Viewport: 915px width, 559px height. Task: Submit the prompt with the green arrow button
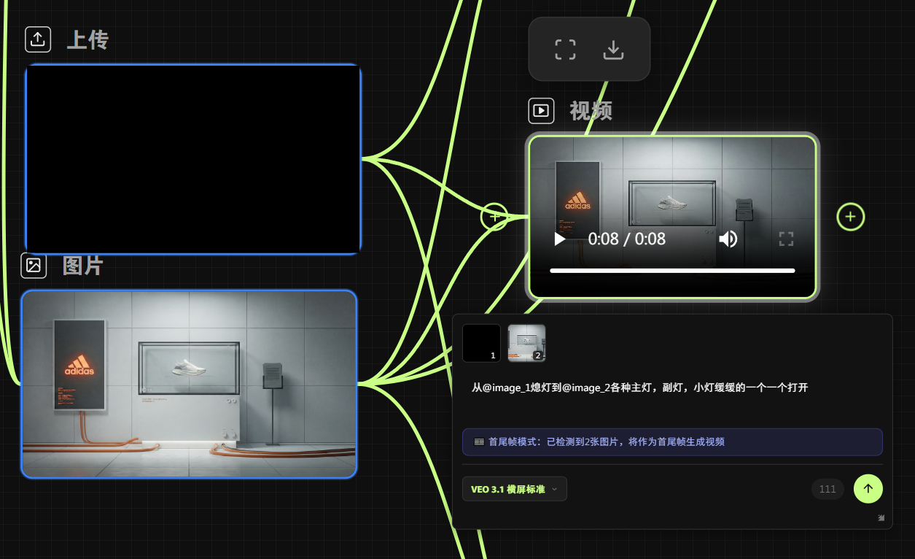(868, 489)
